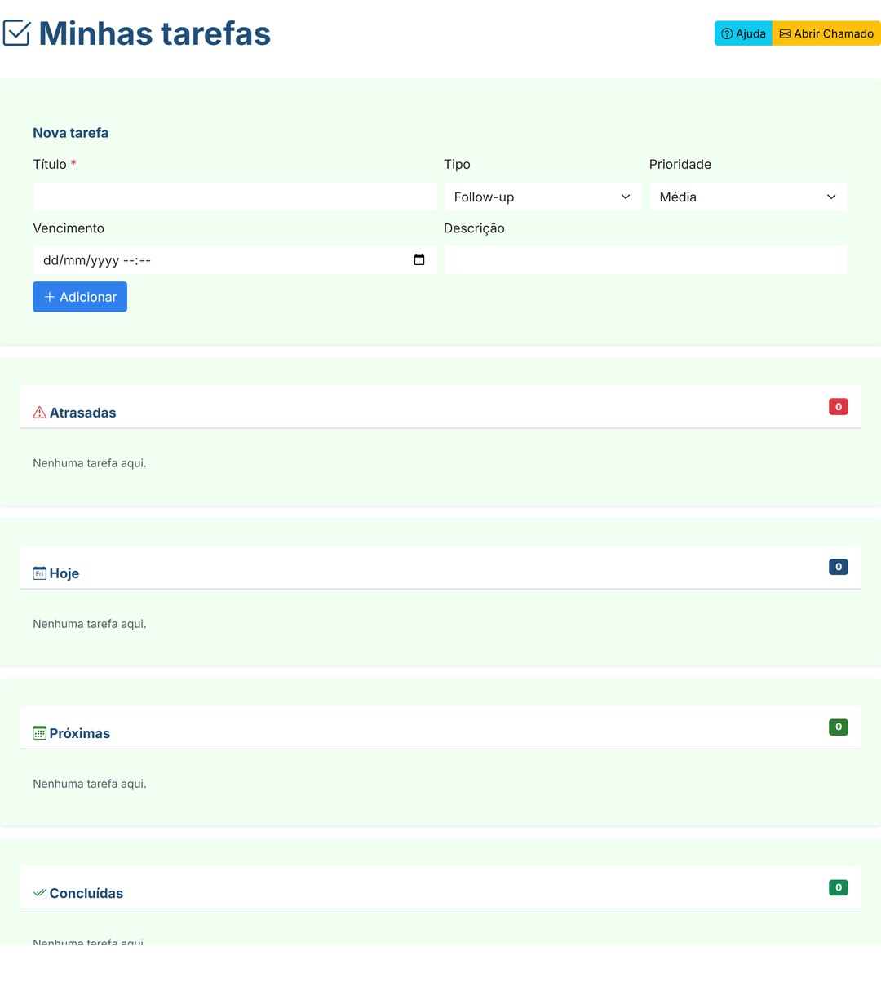
Task: Click the Abrir Chamado button
Action: (x=826, y=33)
